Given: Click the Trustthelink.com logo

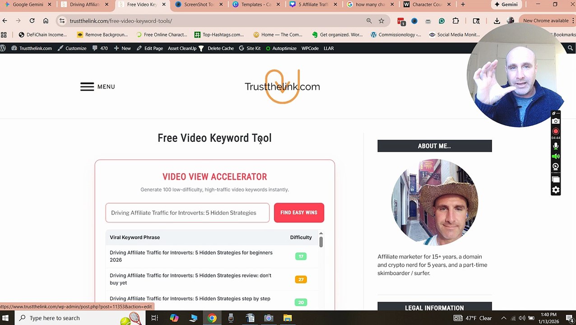Looking at the screenshot, I should pos(282,87).
